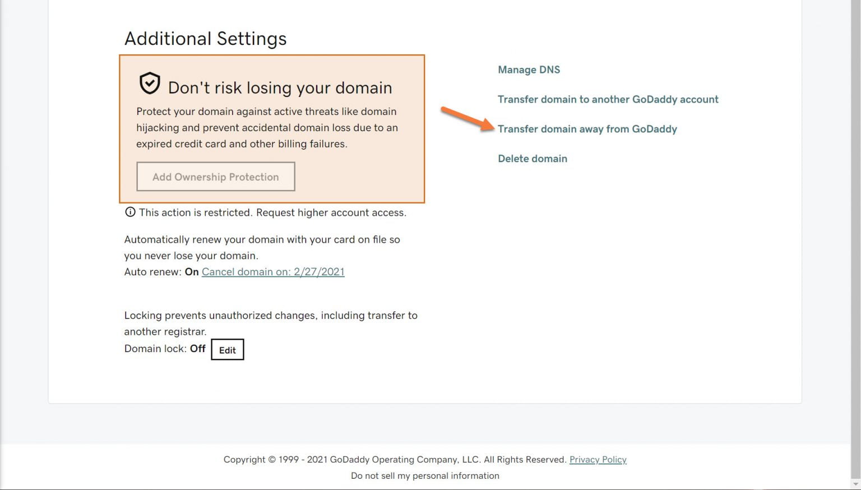Click the shield icon in the protection banner

tap(150, 83)
